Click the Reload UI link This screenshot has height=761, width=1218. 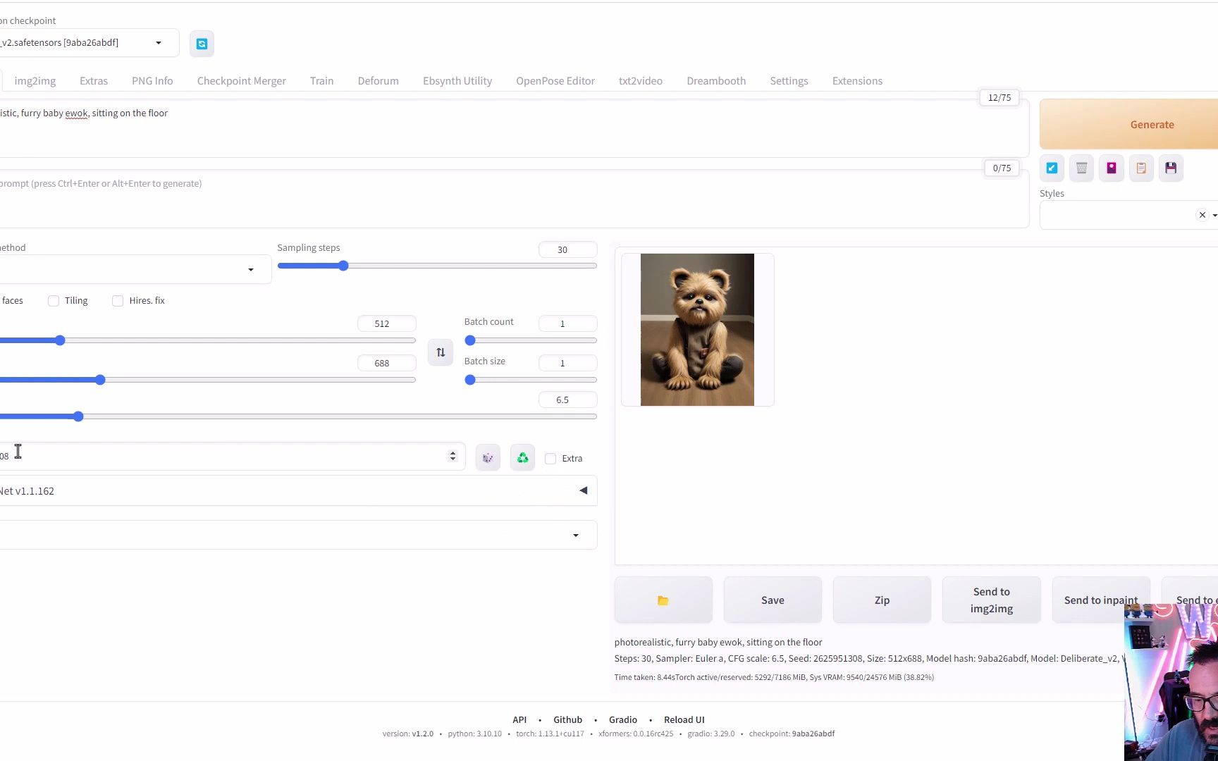click(684, 720)
